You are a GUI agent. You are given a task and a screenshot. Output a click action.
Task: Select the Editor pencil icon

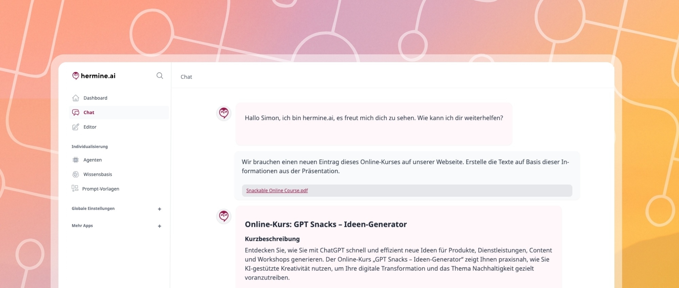[x=75, y=127]
